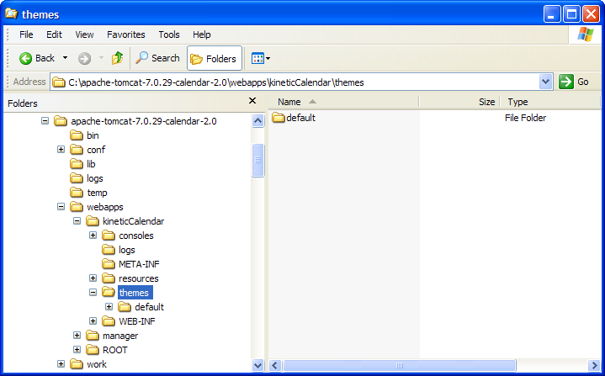Sort by the Type column header
The width and height of the screenshot is (605, 376).
pyautogui.click(x=550, y=102)
